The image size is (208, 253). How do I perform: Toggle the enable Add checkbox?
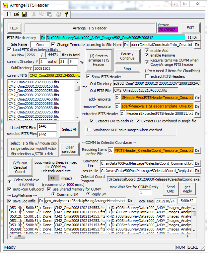[x=147, y=51]
